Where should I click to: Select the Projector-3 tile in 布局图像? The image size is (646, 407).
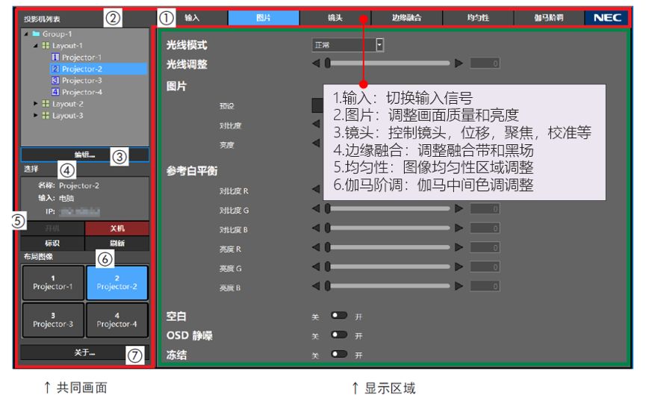click(52, 320)
